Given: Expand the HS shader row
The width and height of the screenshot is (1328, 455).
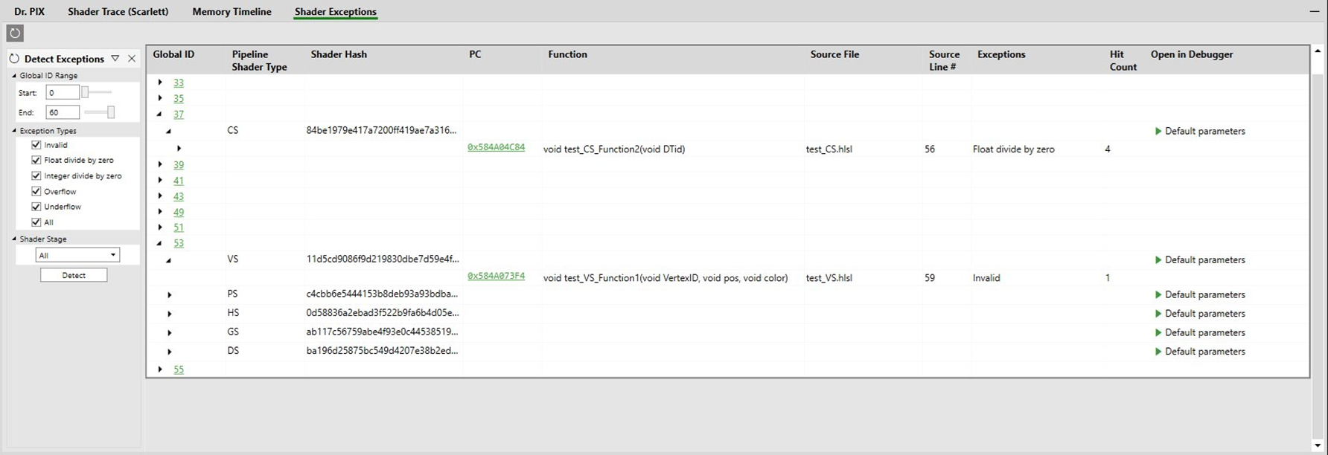Looking at the screenshot, I should 170,314.
